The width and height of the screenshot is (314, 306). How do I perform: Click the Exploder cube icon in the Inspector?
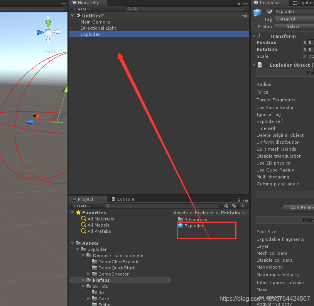257,12
